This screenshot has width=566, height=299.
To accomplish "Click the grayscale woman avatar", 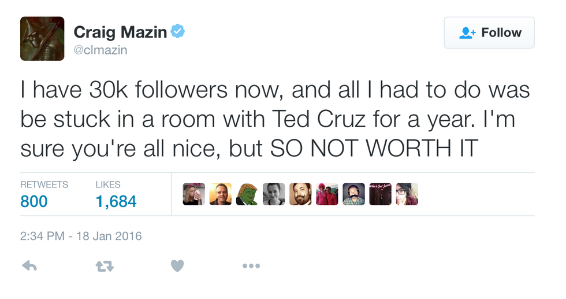I will click(274, 194).
